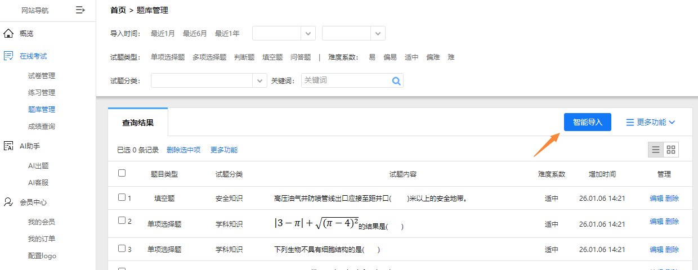
Task: Click 删除 for row 2
Action: point(672,222)
